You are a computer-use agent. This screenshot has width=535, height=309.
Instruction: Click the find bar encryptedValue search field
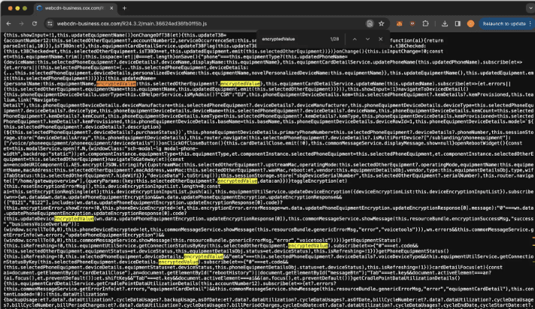[293, 39]
